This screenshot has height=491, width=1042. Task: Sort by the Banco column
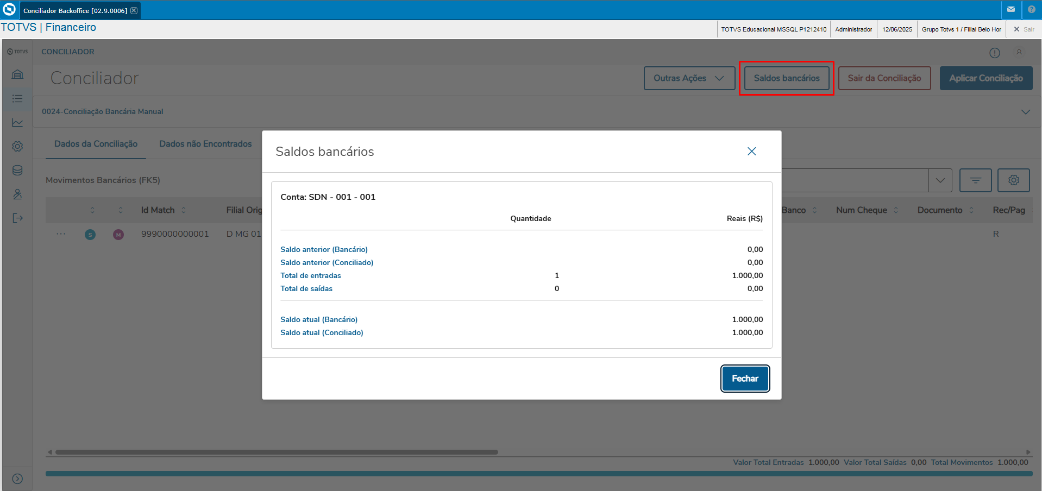[814, 210]
